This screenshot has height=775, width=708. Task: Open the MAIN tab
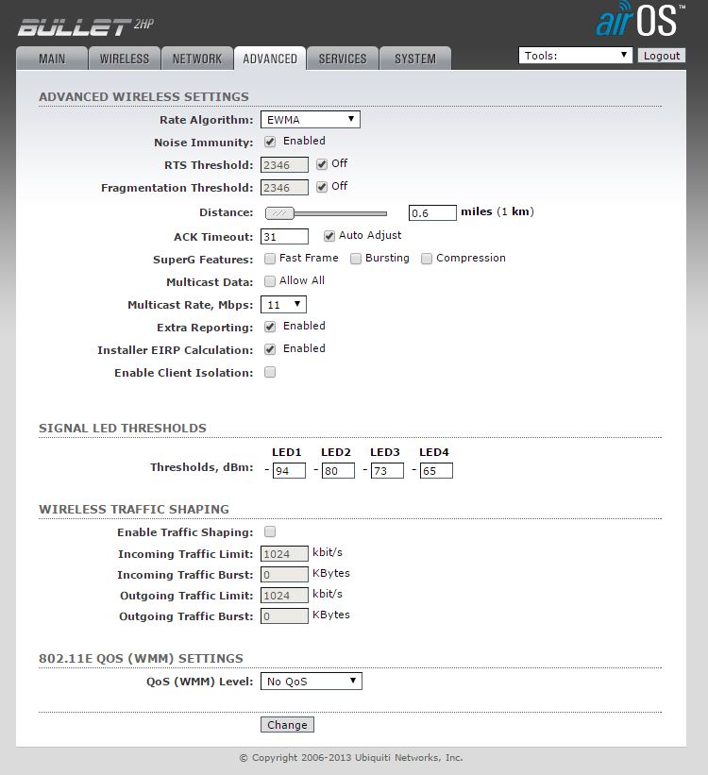coord(52,59)
